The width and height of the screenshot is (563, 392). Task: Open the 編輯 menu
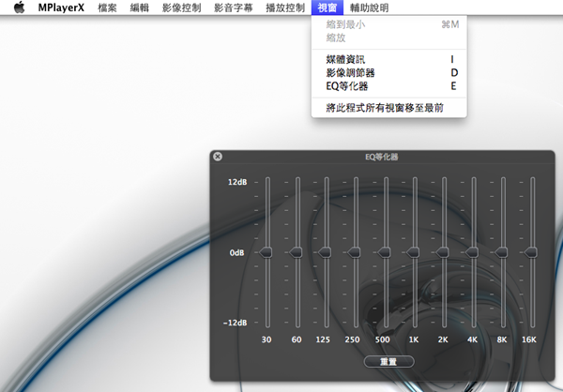tap(139, 8)
